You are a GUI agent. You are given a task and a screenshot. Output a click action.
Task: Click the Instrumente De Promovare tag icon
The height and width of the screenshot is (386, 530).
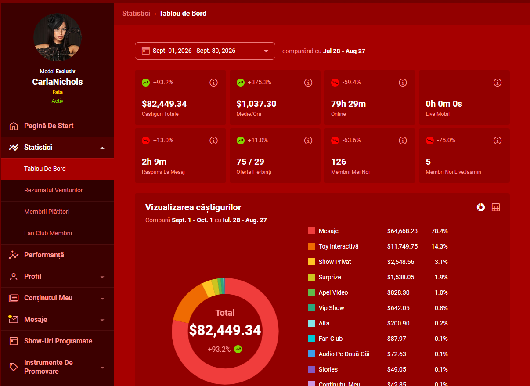pos(14,367)
